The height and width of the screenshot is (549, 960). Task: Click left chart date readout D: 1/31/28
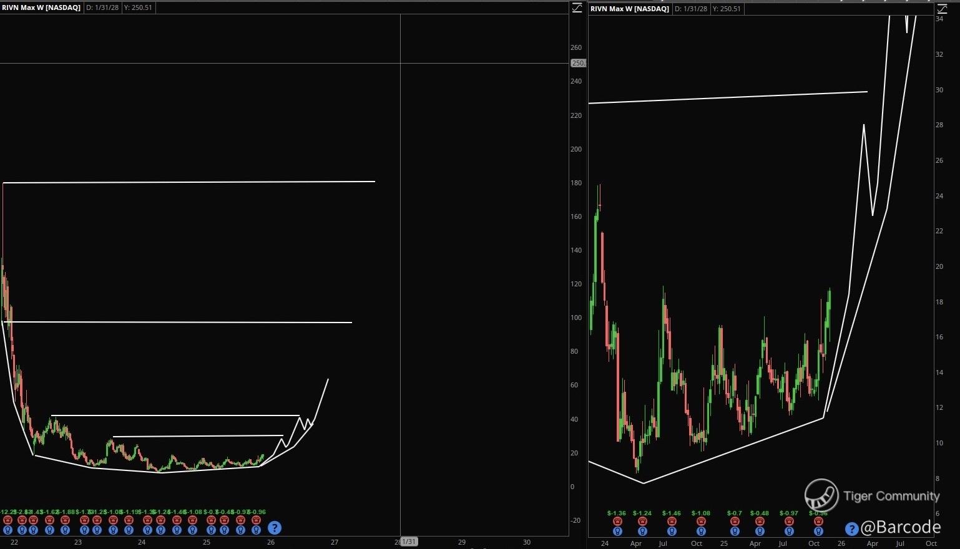(x=102, y=7)
